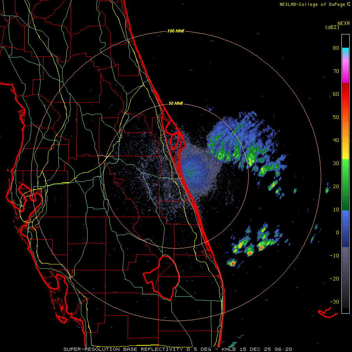This screenshot has width=352, height=352.
Task: Click the 10 value on dBZ scale
Action: point(336,210)
